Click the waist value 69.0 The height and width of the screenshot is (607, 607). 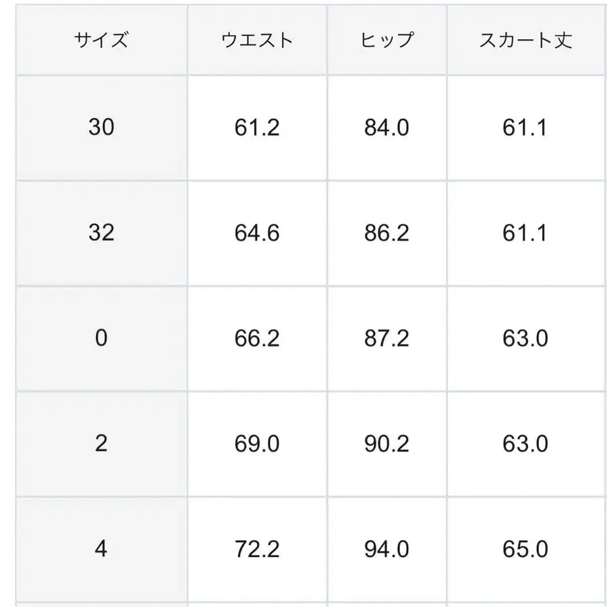click(257, 444)
